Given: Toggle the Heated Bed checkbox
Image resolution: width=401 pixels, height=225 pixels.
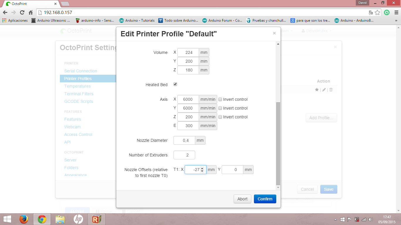Looking at the screenshot, I should (175, 84).
